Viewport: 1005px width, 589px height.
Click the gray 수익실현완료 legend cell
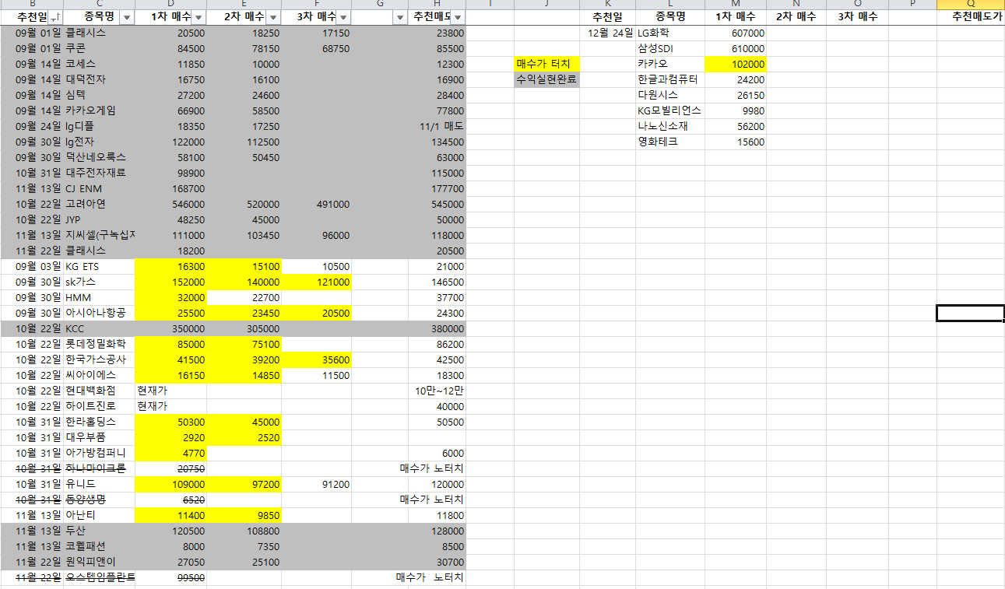[546, 79]
